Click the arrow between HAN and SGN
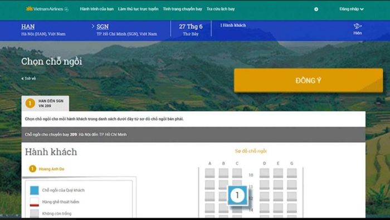The height and width of the screenshot is (220, 390). pyautogui.click(x=93, y=26)
